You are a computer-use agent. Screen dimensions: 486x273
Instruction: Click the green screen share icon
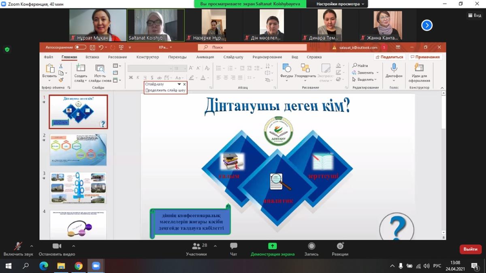[272, 246]
